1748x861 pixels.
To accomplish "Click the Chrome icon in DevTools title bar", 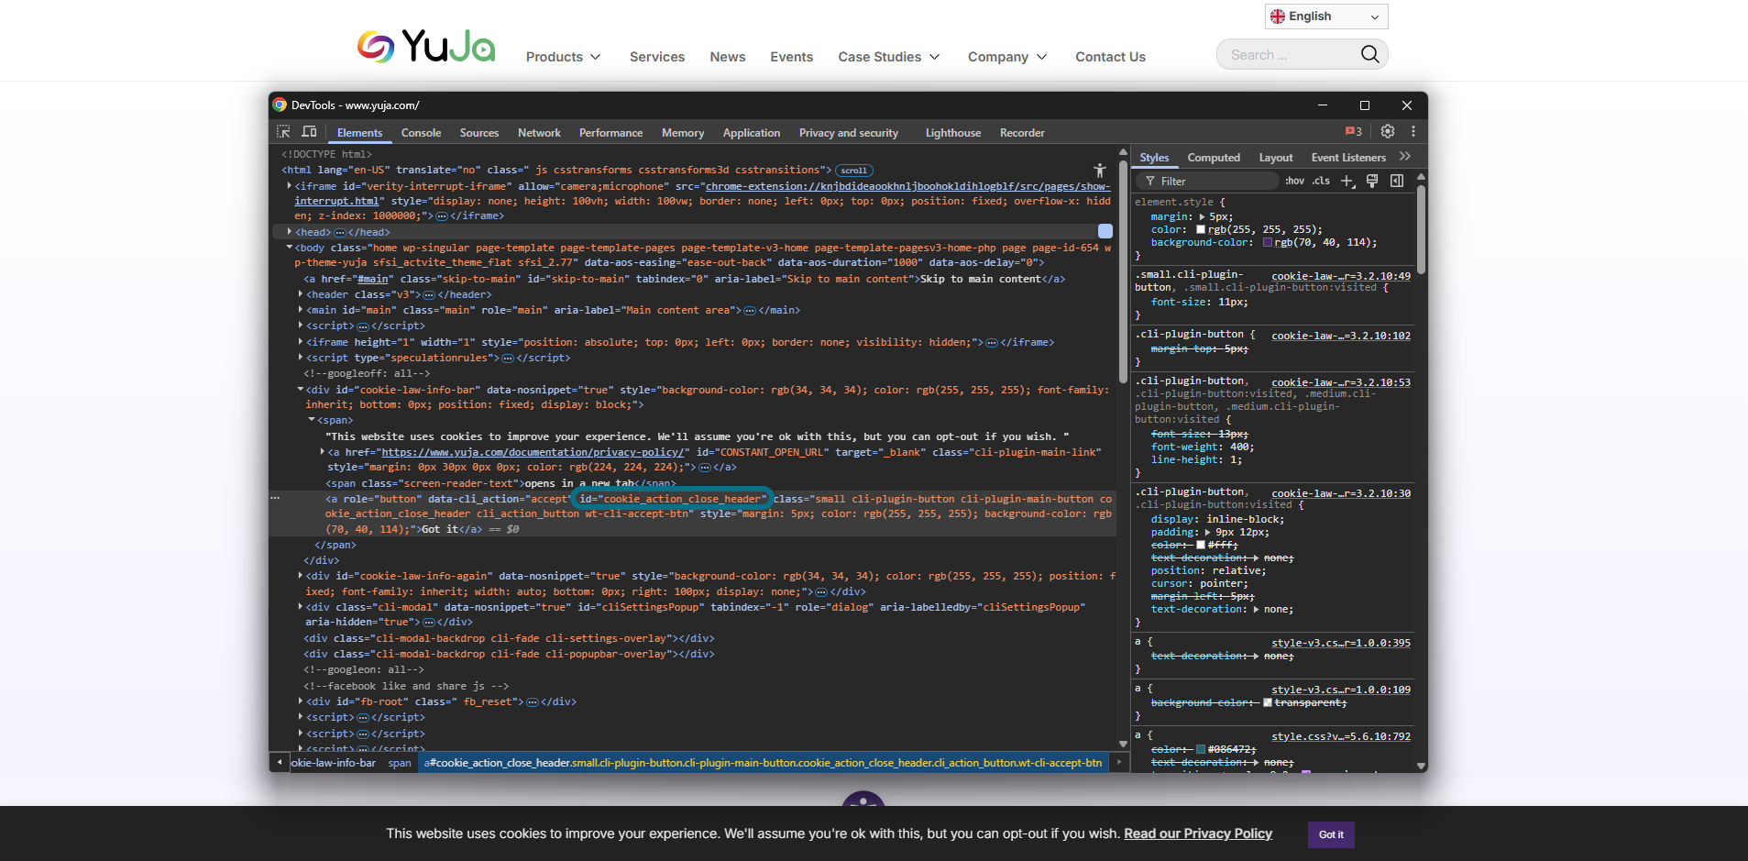I will coord(280,105).
